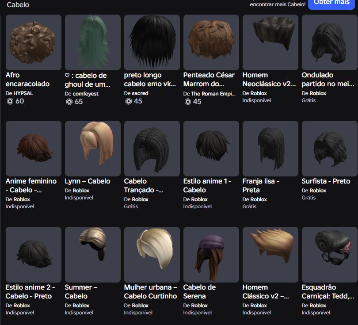Select the Afro encaracolado hair thumbnail
Screen dimensions: 358x325
click(x=34, y=42)
